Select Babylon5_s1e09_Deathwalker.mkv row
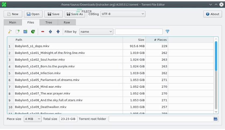This screenshot has height=130, width=225. pyautogui.click(x=68, y=107)
